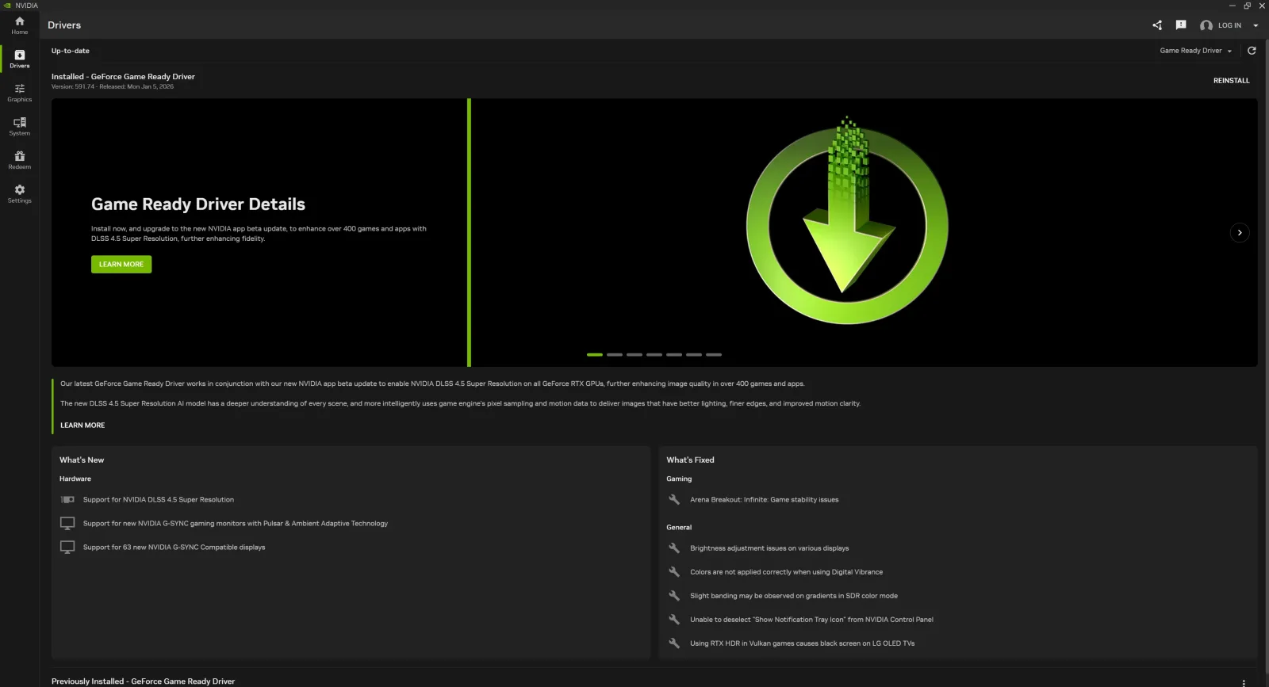
Task: Open the Game Ready Driver type dropdown
Action: [1196, 51]
